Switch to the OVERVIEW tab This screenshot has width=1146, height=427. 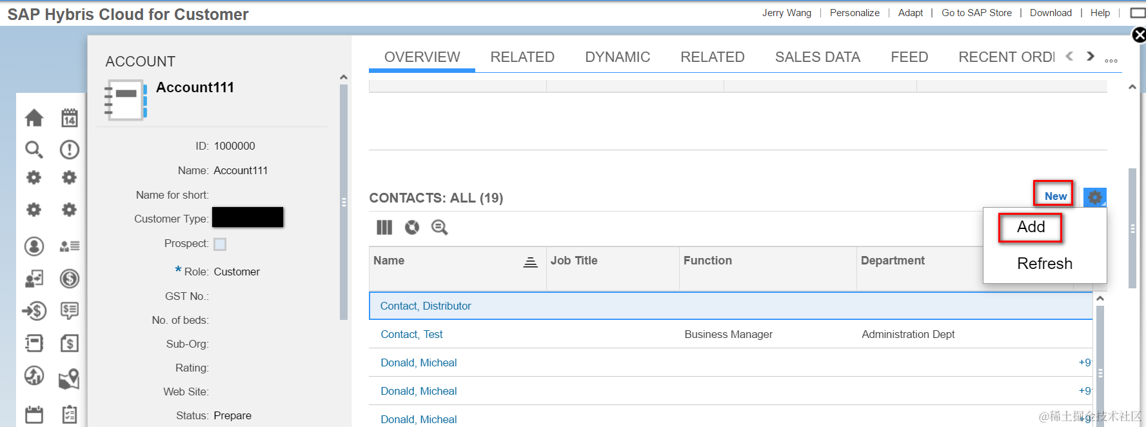click(422, 57)
